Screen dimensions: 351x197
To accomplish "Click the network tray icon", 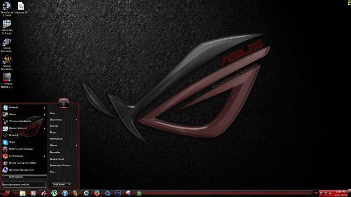I will pyautogui.click(x=326, y=193).
